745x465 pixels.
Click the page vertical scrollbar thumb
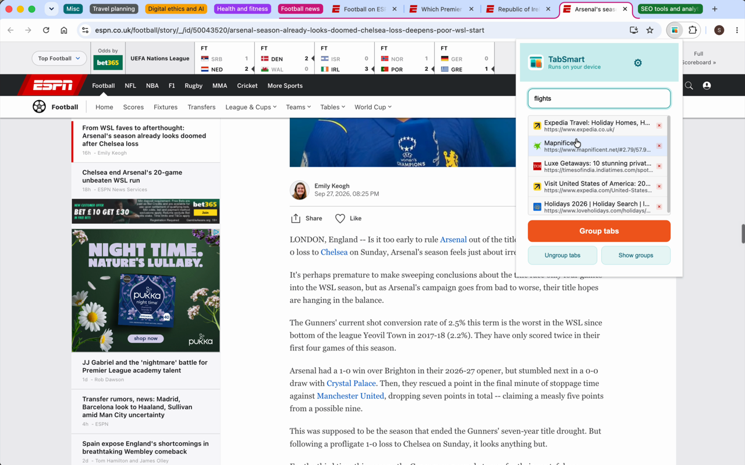pyautogui.click(x=743, y=234)
